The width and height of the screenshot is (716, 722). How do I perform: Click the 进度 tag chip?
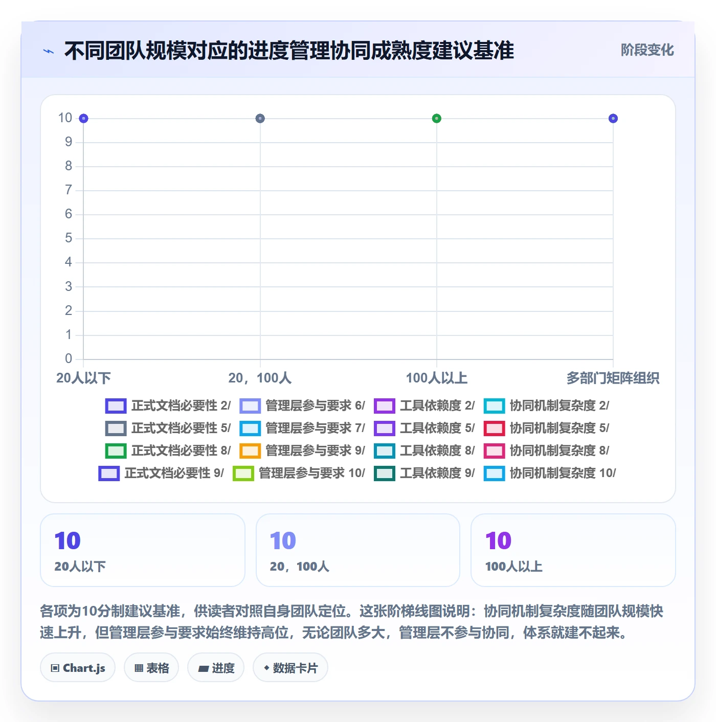coord(216,668)
